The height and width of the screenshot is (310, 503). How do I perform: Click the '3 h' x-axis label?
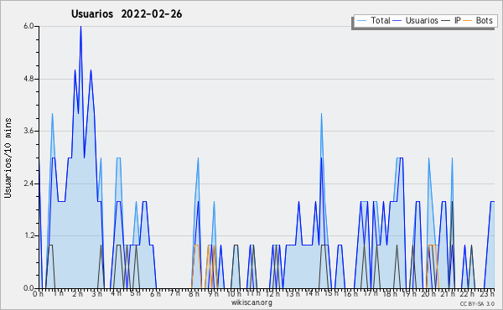click(97, 294)
